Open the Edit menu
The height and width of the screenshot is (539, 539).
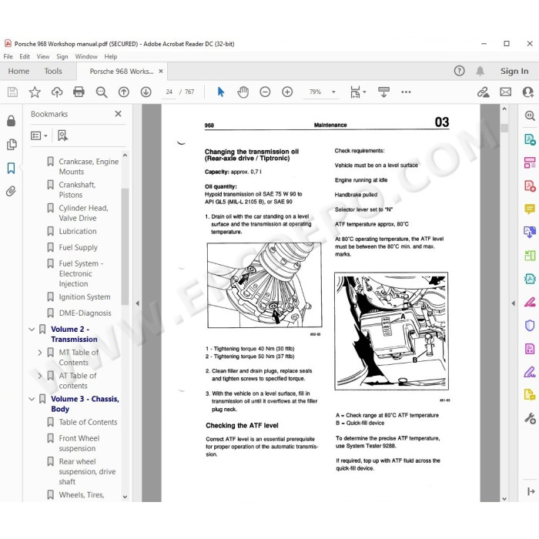25,56
